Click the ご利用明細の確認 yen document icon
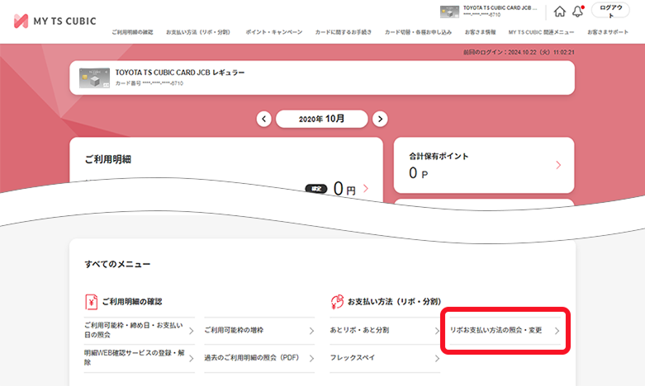 pyautogui.click(x=92, y=302)
